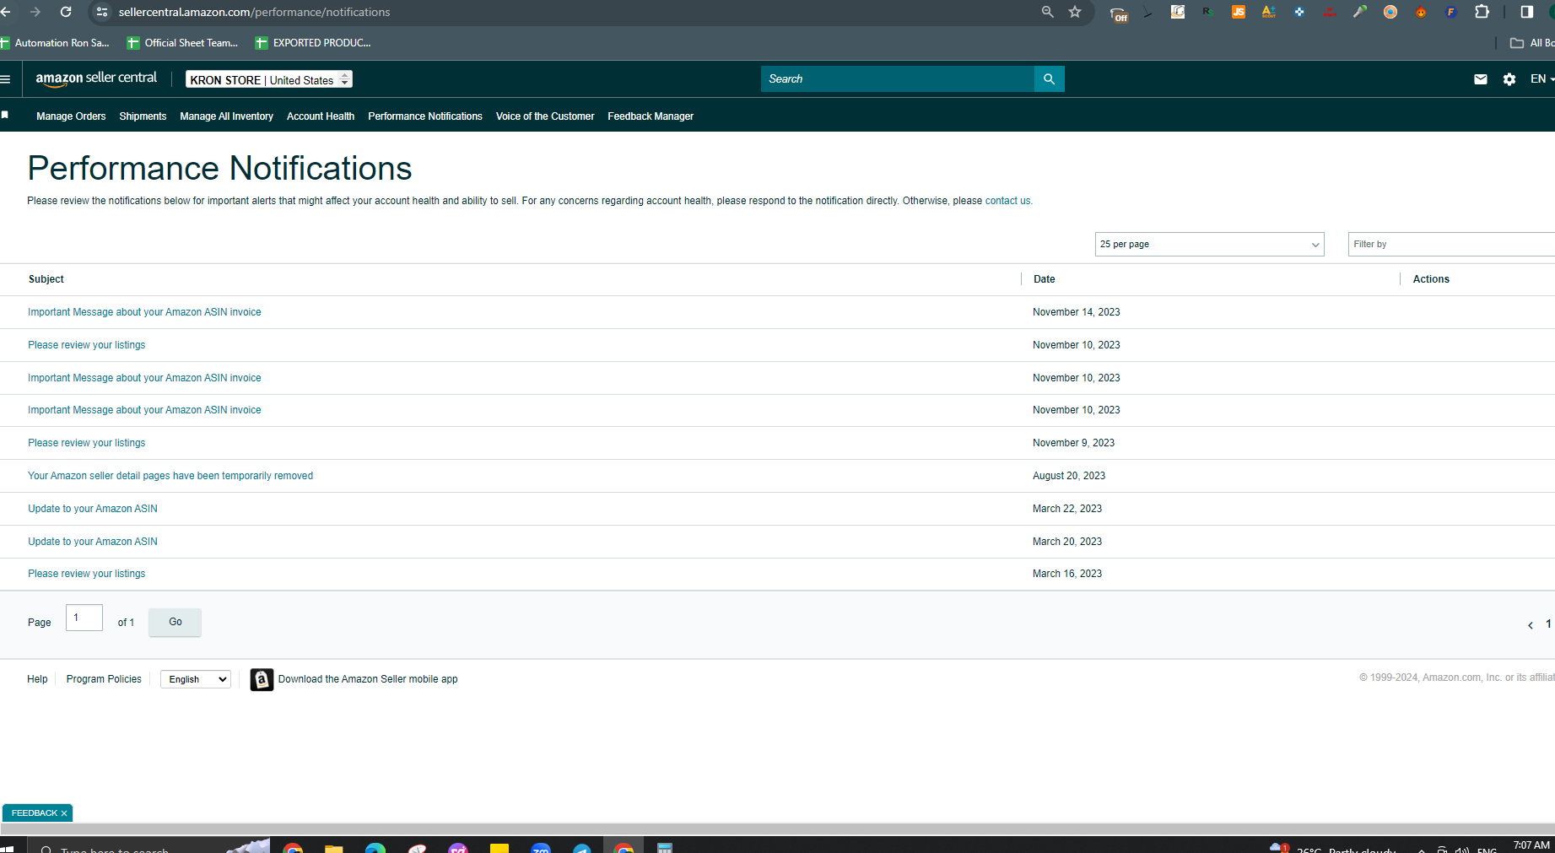Bookmark this page with the star icon
Screen dimensions: 1555x853
(1075, 12)
